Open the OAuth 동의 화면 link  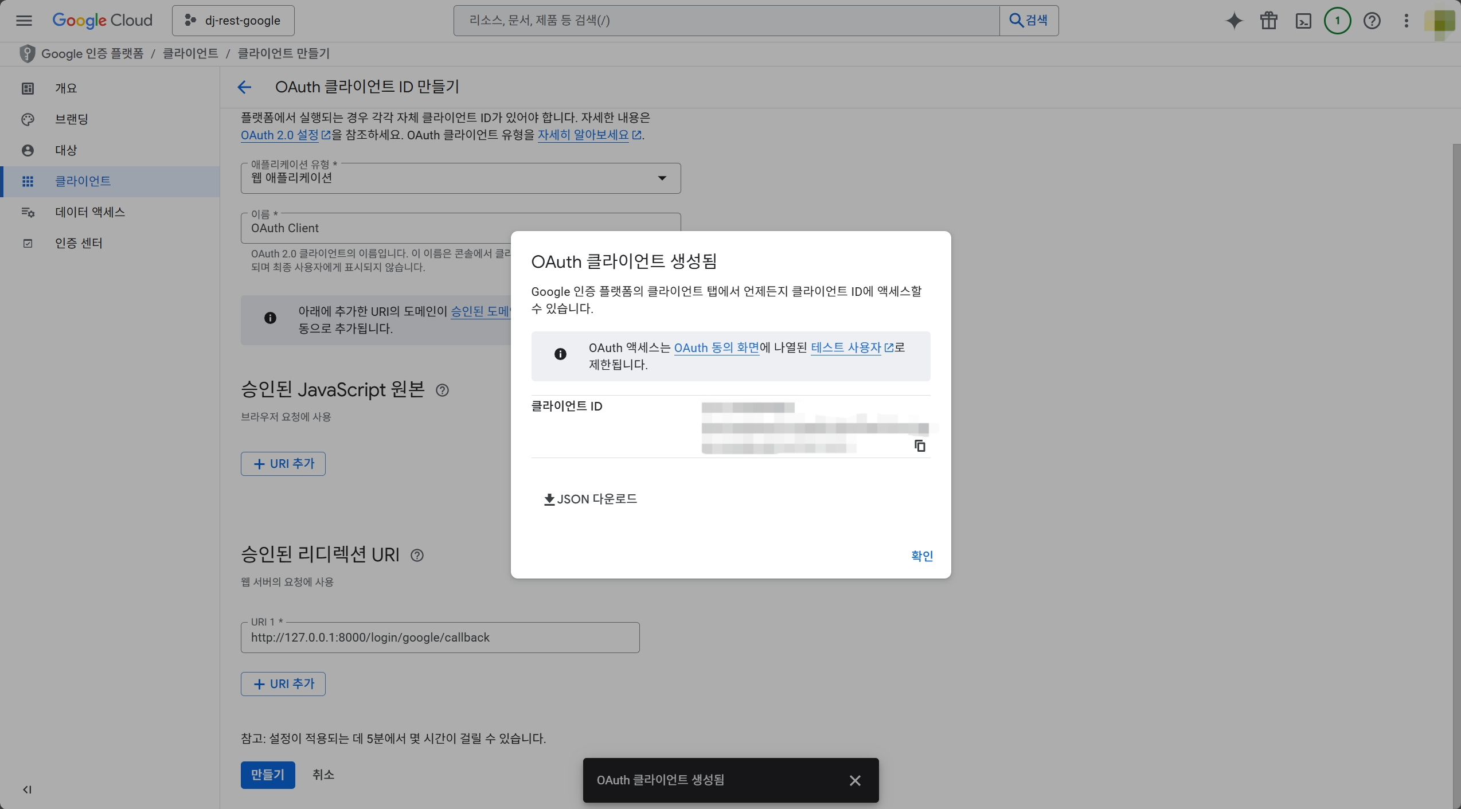point(716,347)
